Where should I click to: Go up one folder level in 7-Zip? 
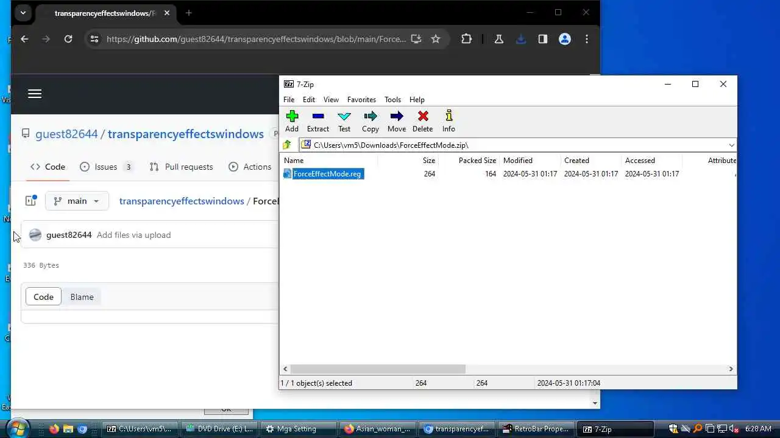pos(287,145)
